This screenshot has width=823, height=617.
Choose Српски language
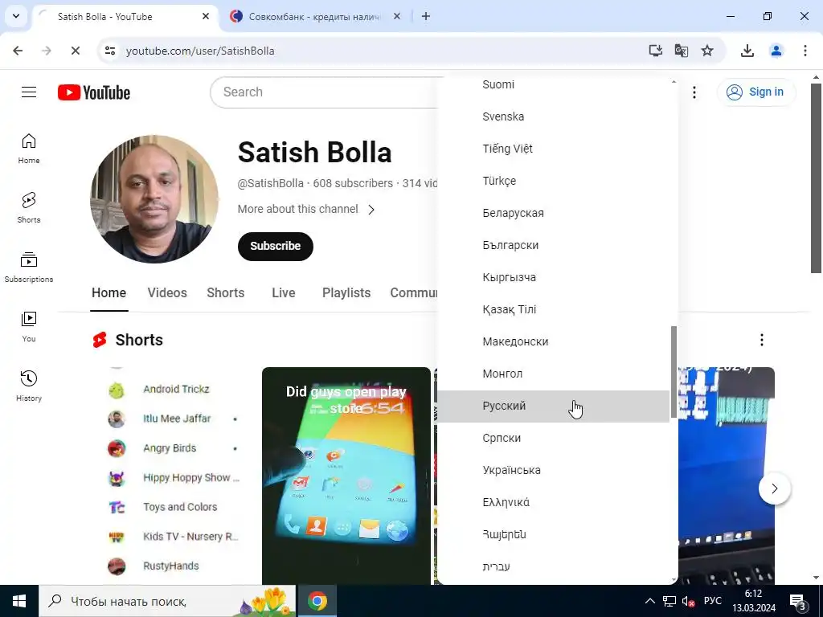click(x=553, y=438)
